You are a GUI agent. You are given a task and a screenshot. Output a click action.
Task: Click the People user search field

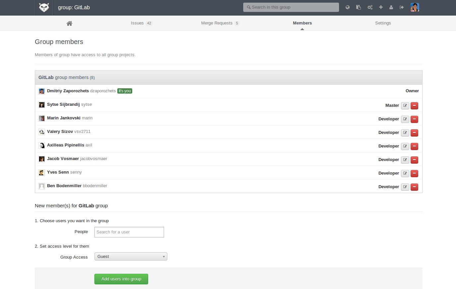(129, 232)
